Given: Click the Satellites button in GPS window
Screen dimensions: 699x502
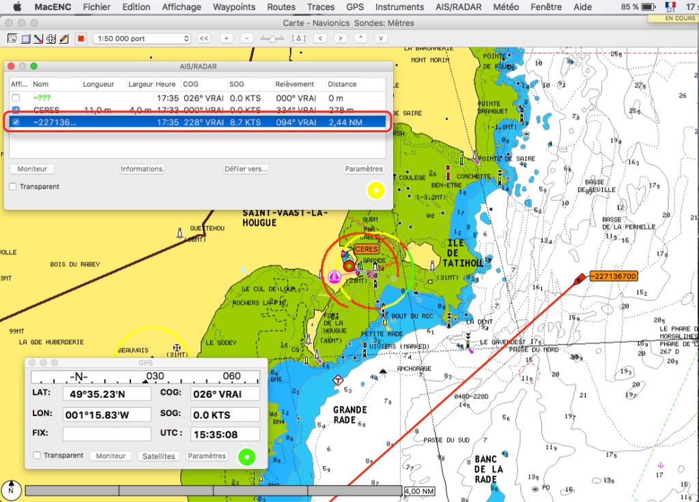Looking at the screenshot, I should point(158,456).
